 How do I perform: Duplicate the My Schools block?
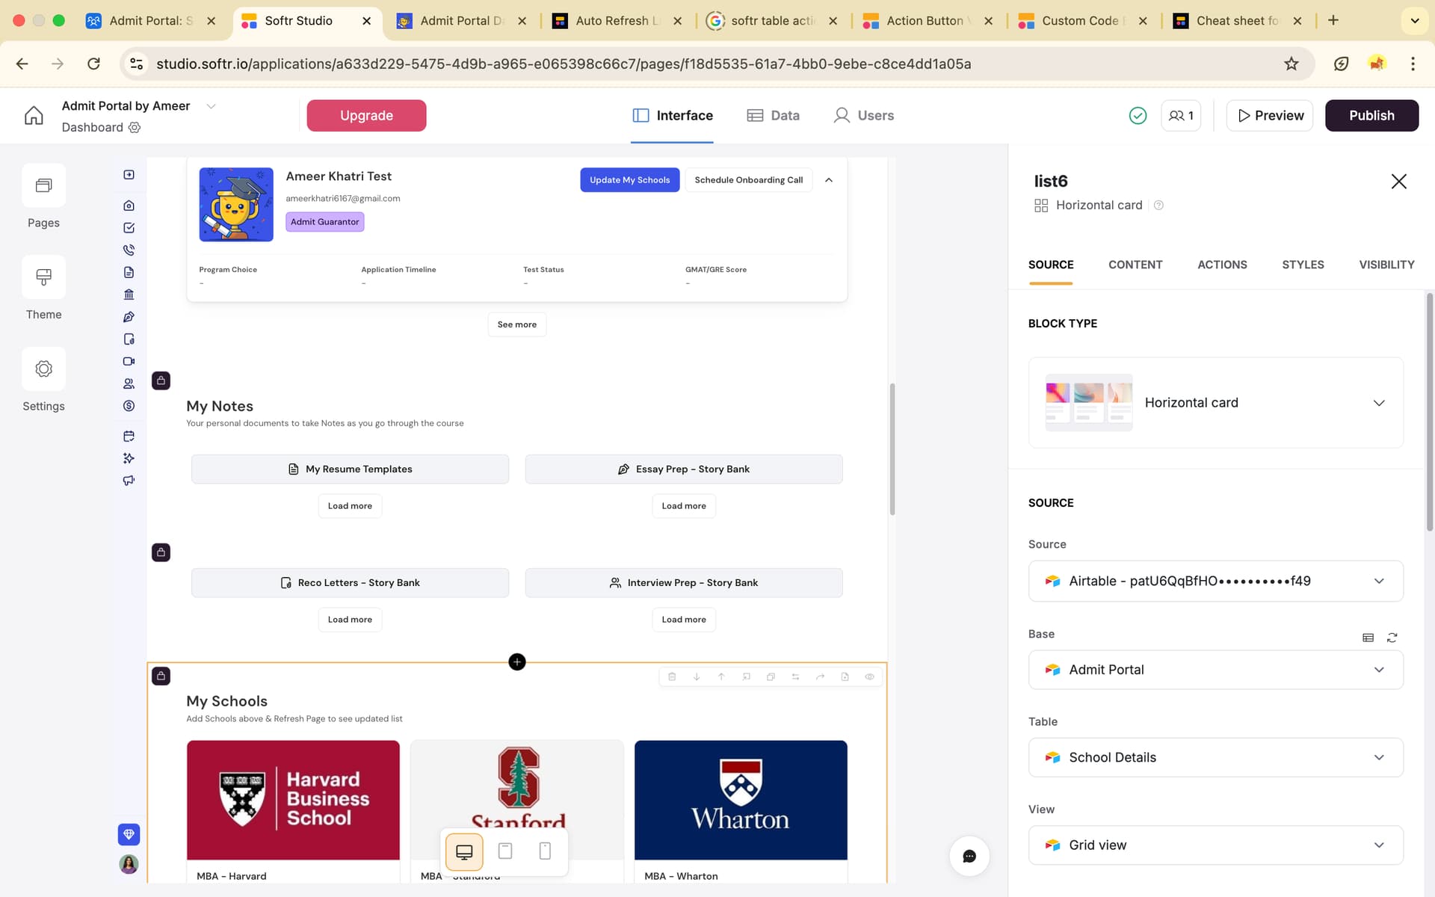tap(771, 676)
